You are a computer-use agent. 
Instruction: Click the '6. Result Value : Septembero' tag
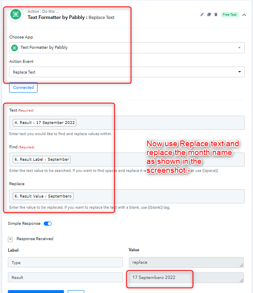tap(43, 196)
